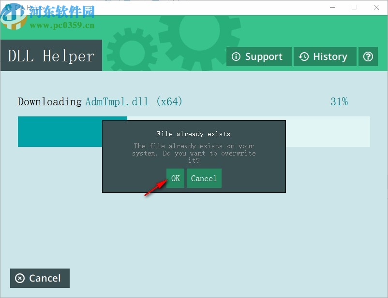Click the X-circle icon on bottom Cancel button

click(x=20, y=278)
